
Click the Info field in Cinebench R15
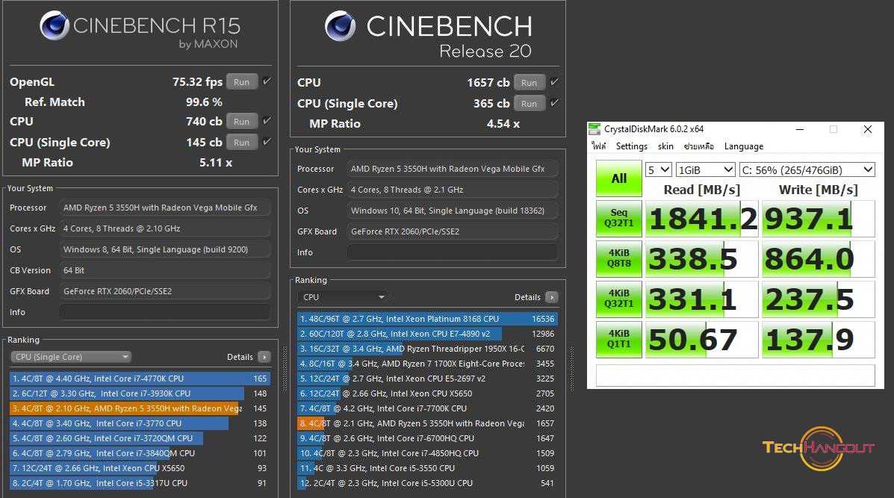coord(165,312)
